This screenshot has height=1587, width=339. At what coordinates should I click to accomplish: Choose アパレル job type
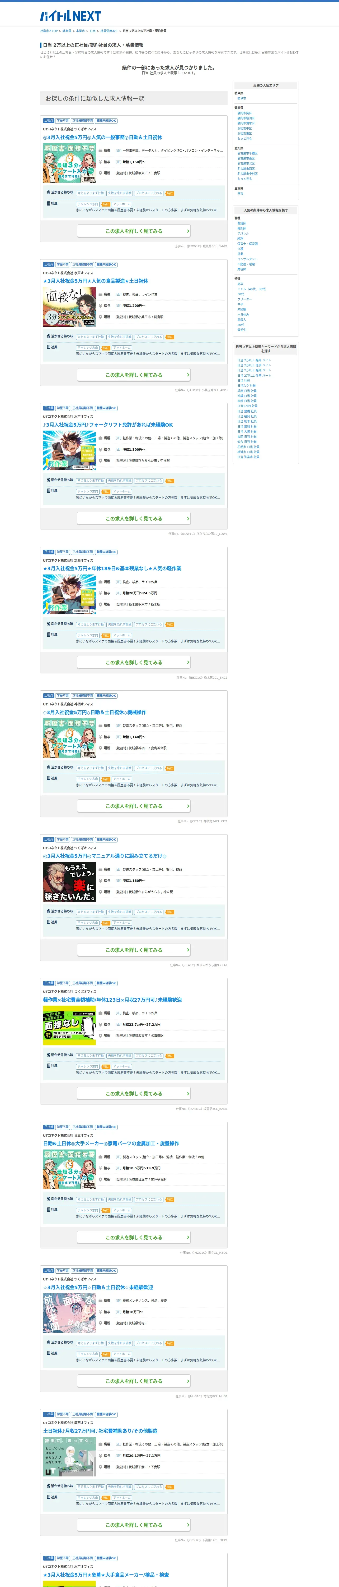tap(243, 234)
